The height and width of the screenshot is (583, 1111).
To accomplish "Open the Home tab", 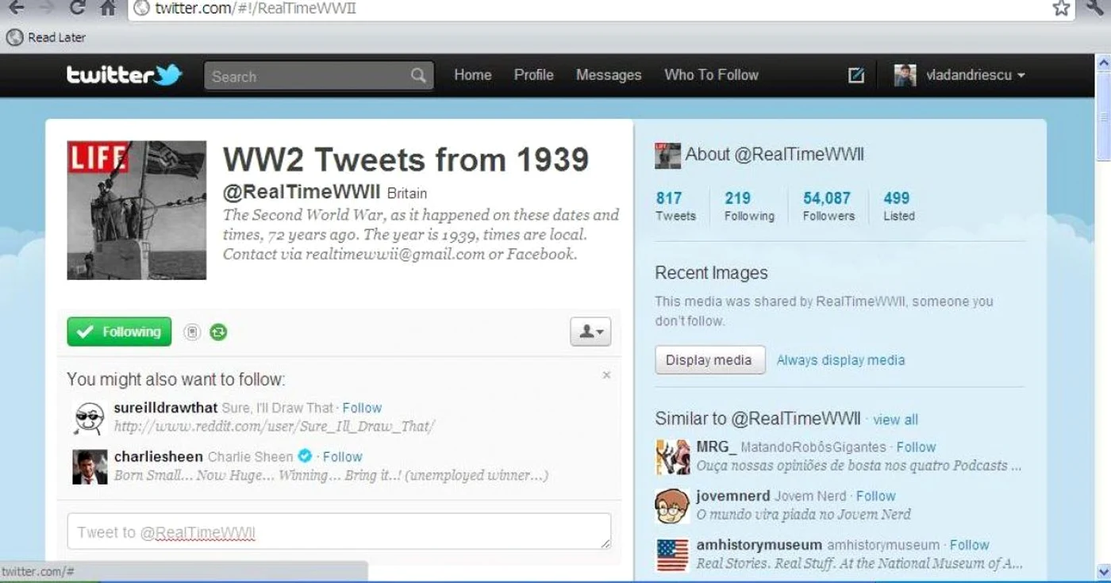I will pos(472,75).
